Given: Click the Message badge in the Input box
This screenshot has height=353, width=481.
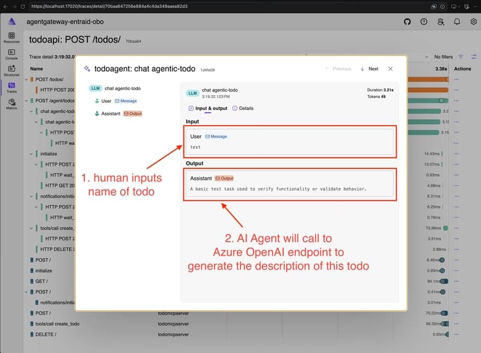Looking at the screenshot, I should pyautogui.click(x=216, y=137).
